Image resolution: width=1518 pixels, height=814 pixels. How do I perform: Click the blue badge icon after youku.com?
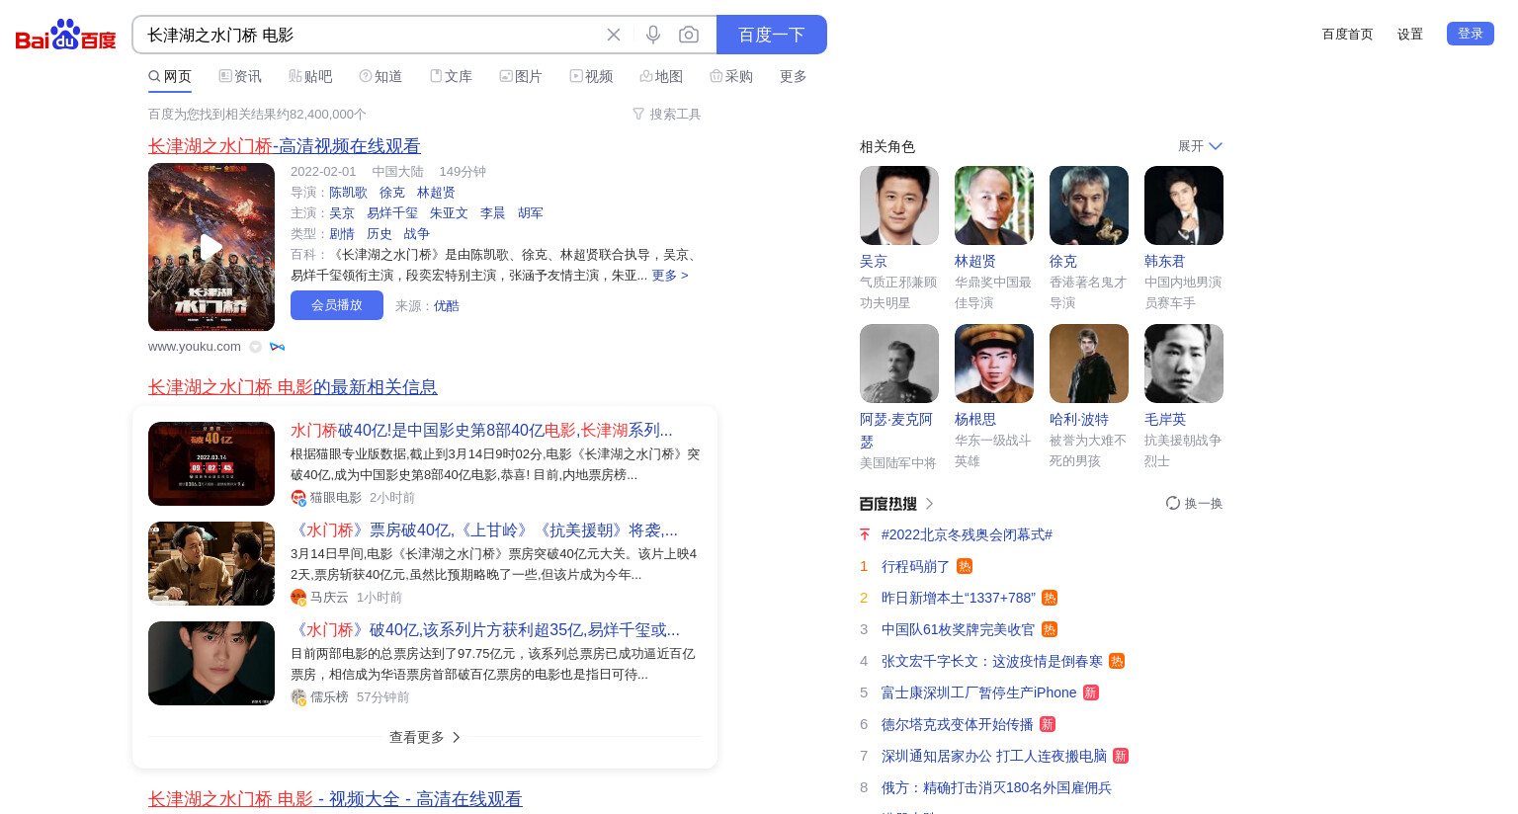click(x=278, y=347)
